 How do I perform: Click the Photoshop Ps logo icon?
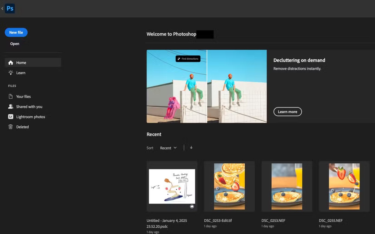pos(10,8)
